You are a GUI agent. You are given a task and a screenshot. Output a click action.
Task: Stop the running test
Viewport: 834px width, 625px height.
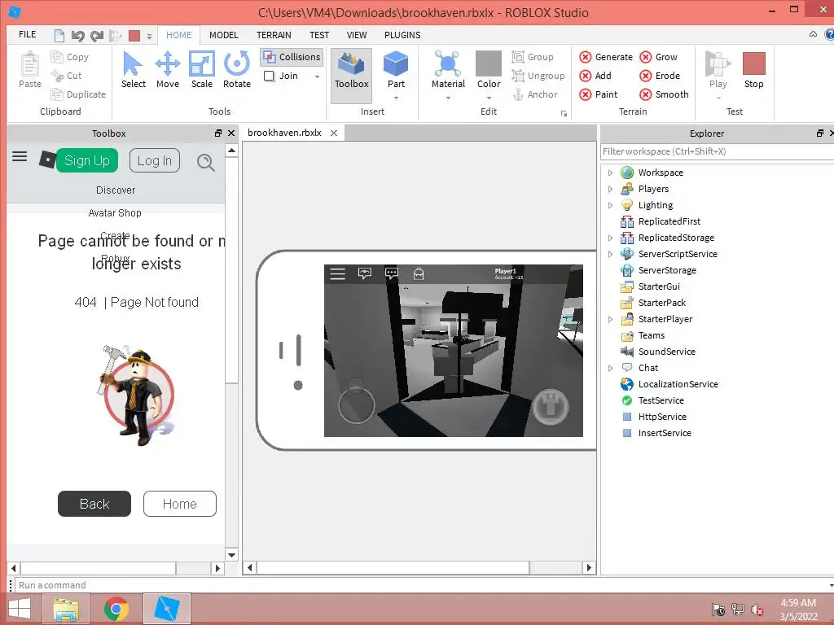click(x=753, y=70)
